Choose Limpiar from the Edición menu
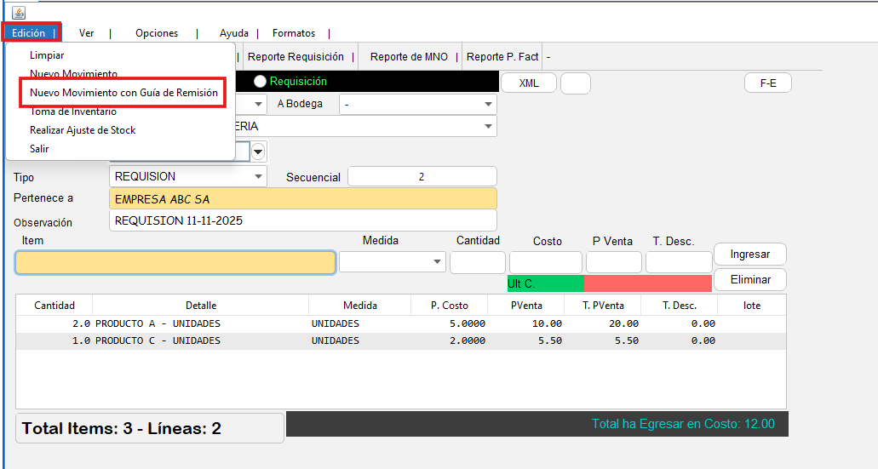This screenshot has height=469, width=878. 47,55
